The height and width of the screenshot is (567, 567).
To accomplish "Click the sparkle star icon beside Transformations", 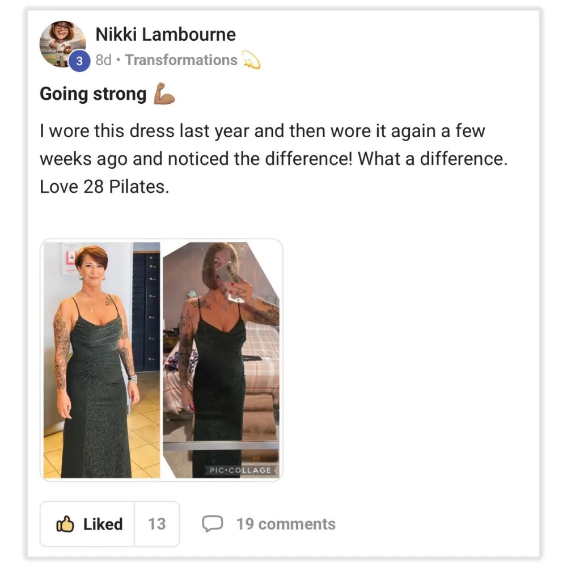I will [251, 60].
